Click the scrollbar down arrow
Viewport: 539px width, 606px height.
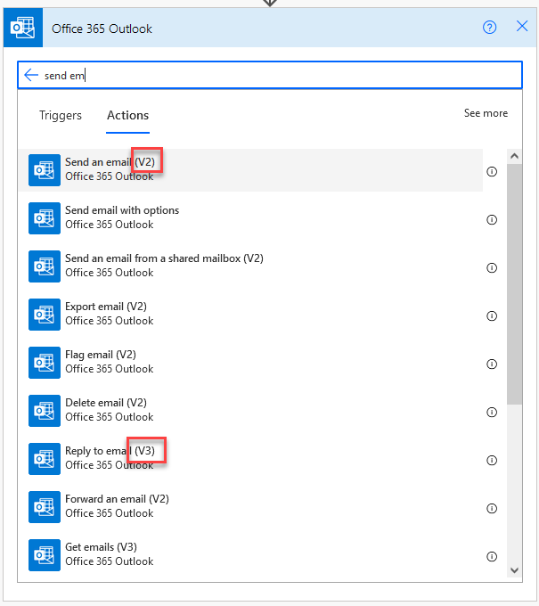pos(514,570)
